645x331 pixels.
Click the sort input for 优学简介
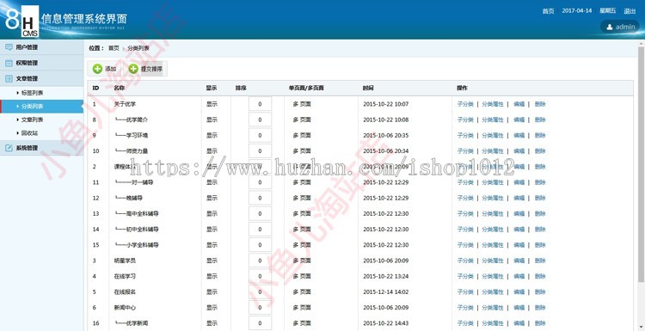[260, 120]
